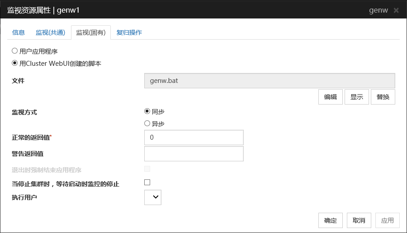The height and width of the screenshot is (233, 407).
Task: Select the 监视(固有) tab
Action: click(x=90, y=32)
